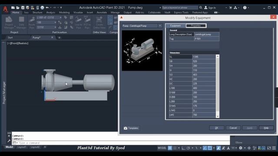Screen dimensions: 278x156
Task: Toggle the drawing grid display in status bar
Action: point(170,148)
